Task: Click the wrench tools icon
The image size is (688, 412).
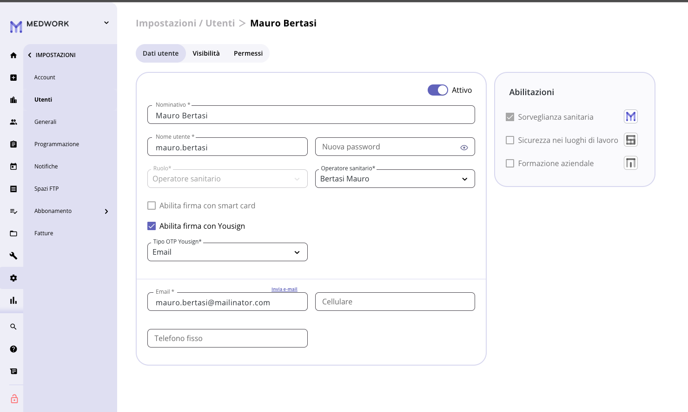Action: point(13,256)
